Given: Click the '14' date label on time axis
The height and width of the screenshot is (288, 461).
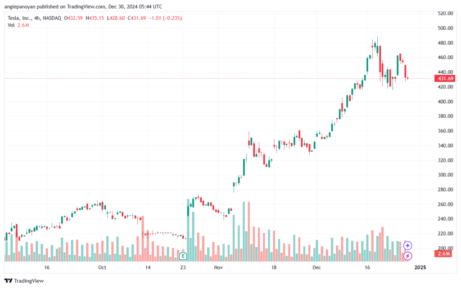Looking at the screenshot, I should point(148,267).
